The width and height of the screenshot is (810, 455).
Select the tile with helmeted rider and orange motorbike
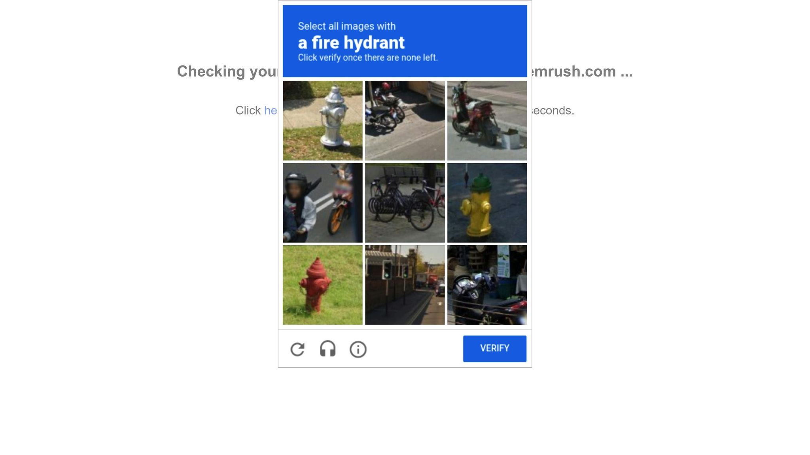(322, 203)
